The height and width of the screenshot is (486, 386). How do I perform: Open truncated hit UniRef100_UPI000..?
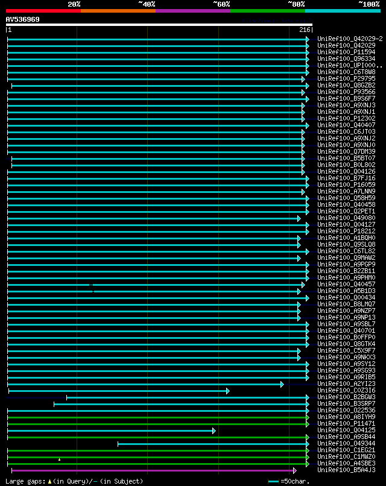click(x=350, y=65)
